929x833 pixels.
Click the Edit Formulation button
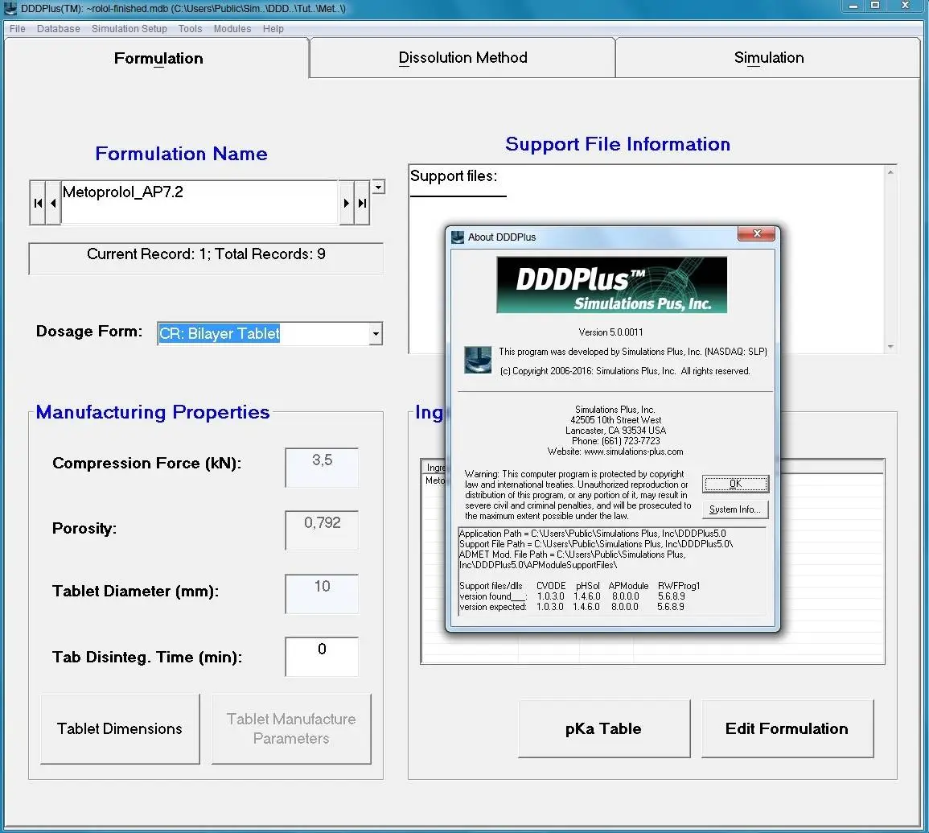pyautogui.click(x=787, y=728)
